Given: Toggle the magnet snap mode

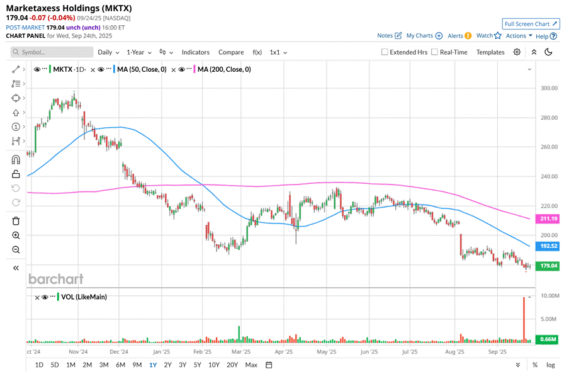Looking at the screenshot, I should click(16, 160).
